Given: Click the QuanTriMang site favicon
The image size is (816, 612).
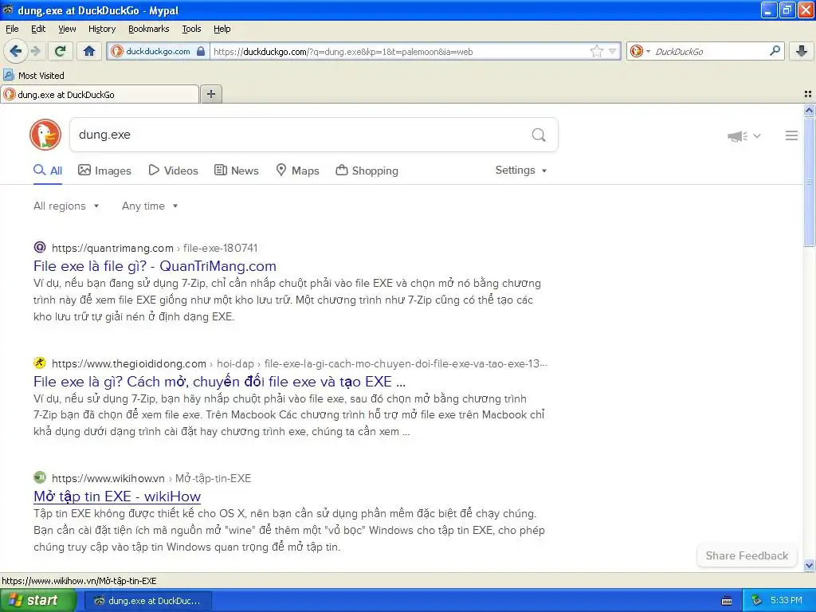Looking at the screenshot, I should [40, 247].
